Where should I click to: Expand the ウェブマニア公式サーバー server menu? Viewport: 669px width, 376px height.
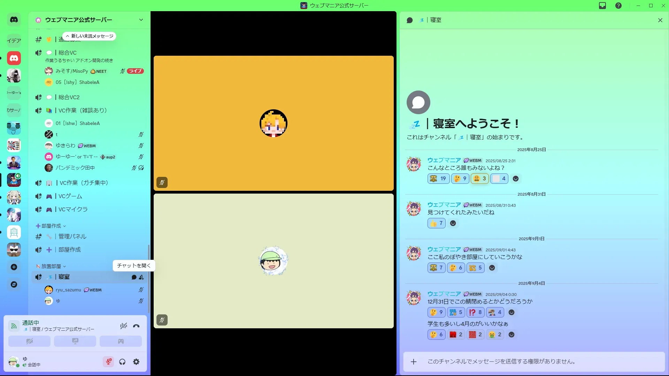pyautogui.click(x=141, y=20)
